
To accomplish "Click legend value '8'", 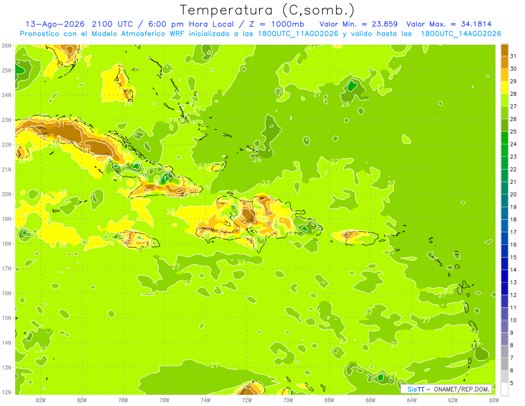I will [x=512, y=345].
